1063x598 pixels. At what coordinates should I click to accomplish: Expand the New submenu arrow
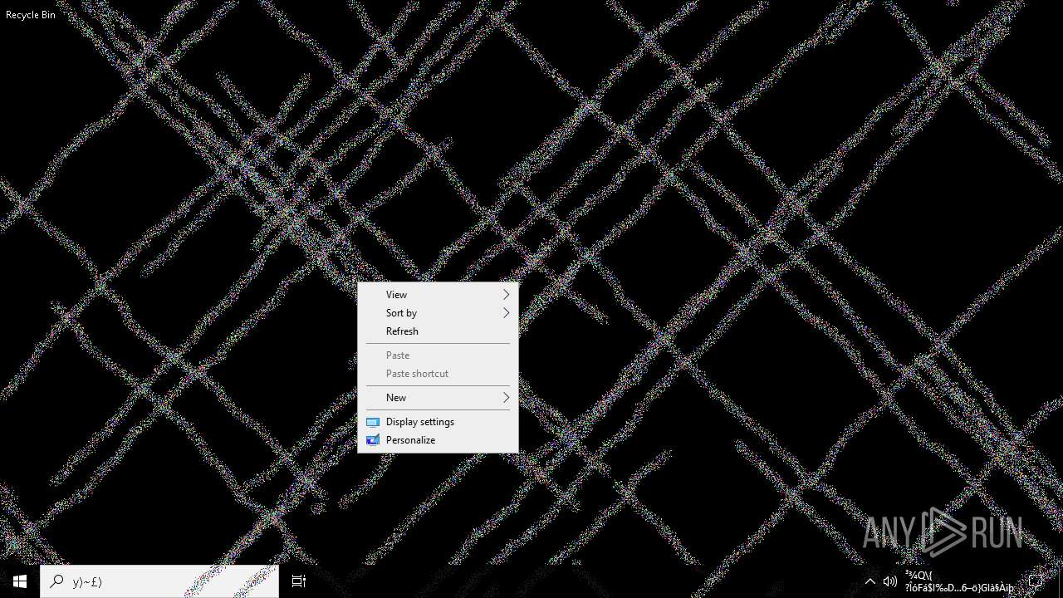[x=506, y=398]
